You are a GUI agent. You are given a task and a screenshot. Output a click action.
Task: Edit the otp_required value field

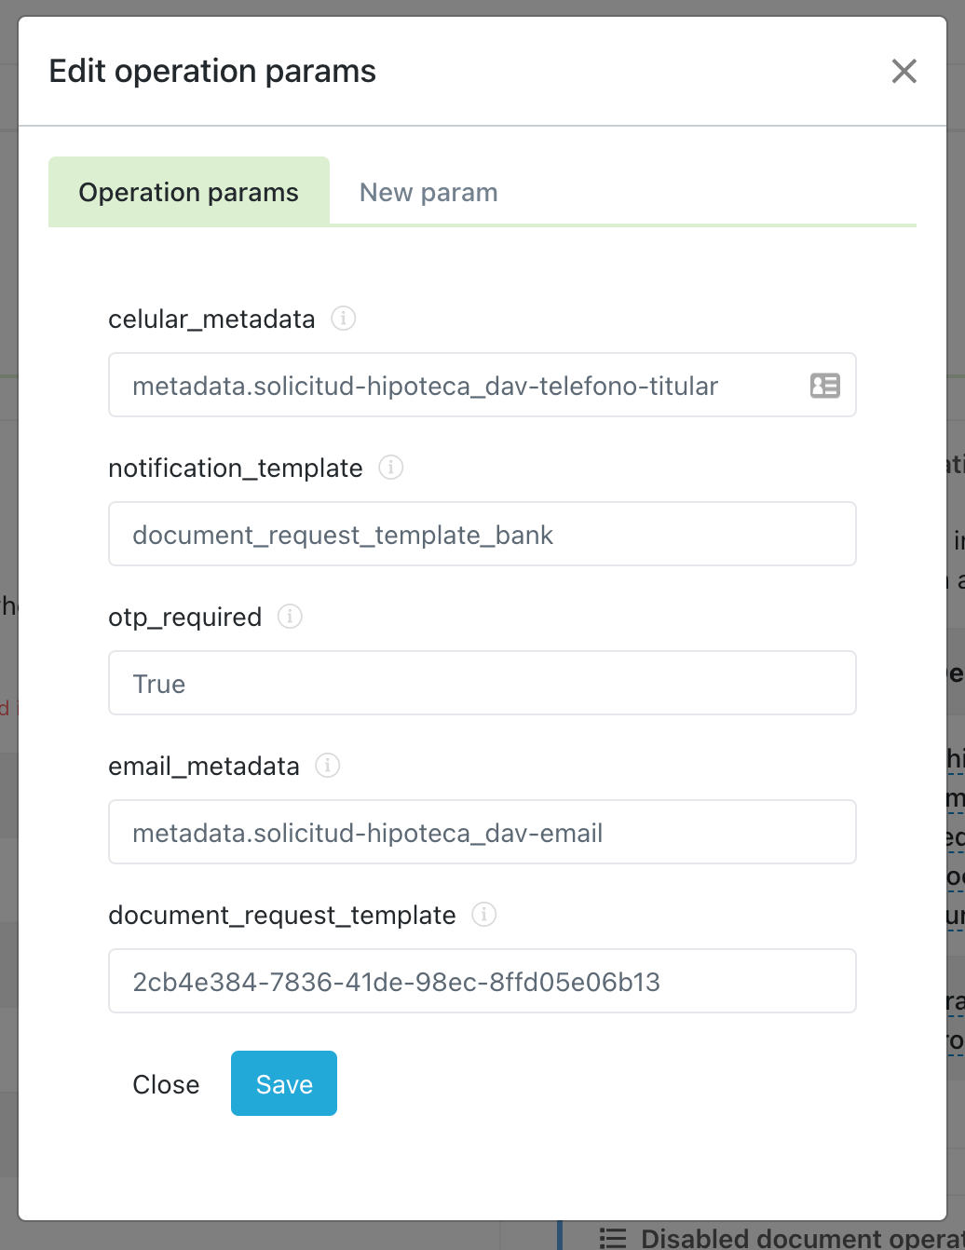point(482,684)
